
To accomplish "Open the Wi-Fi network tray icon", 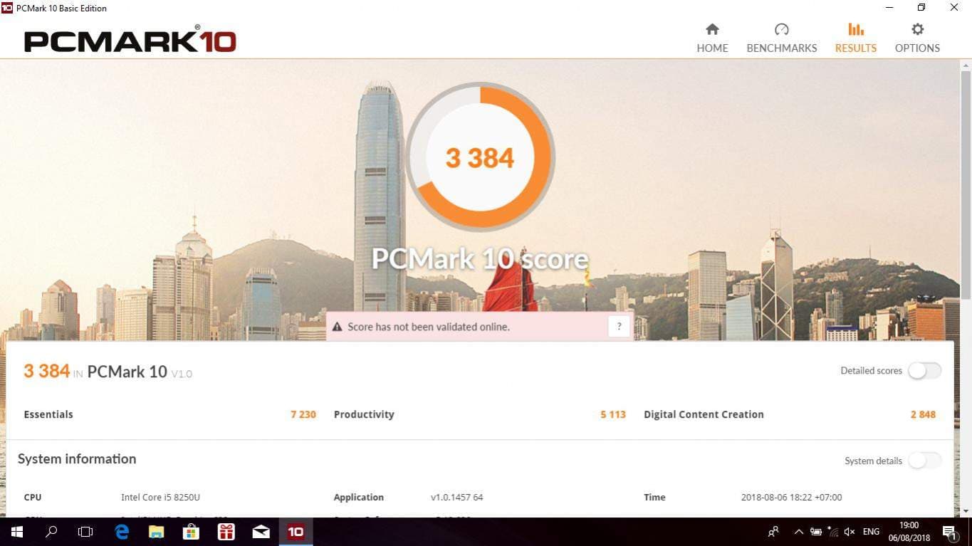I will (x=832, y=532).
